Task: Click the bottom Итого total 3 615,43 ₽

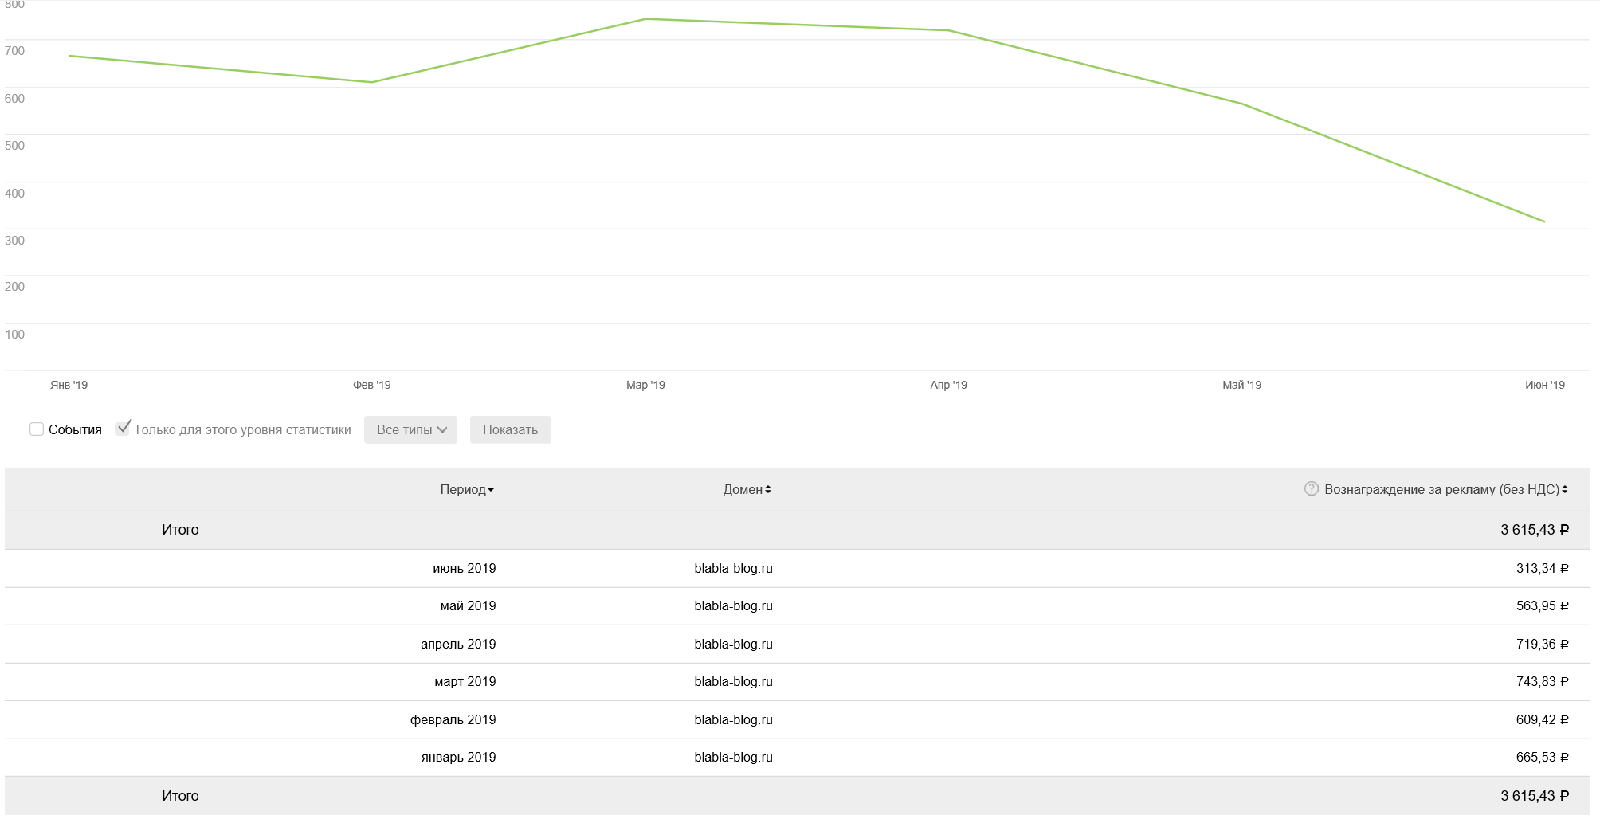Action: tap(1535, 796)
